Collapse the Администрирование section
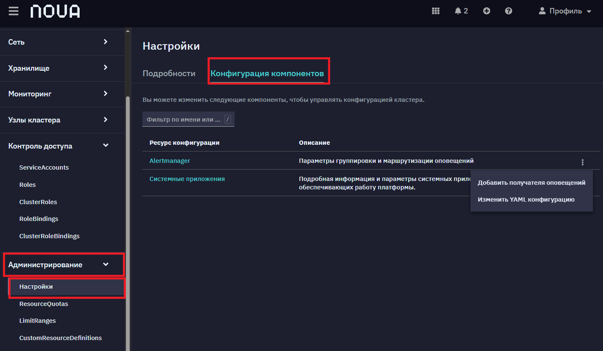This screenshot has height=351, width=603. [62, 265]
